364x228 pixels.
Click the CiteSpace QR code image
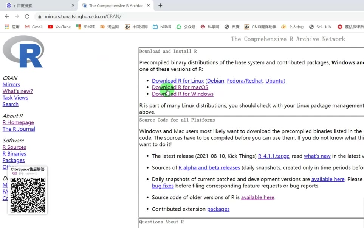click(28, 195)
